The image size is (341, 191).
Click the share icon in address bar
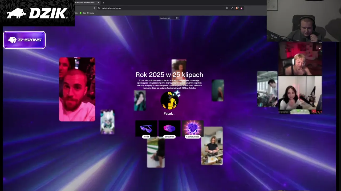(x=232, y=8)
